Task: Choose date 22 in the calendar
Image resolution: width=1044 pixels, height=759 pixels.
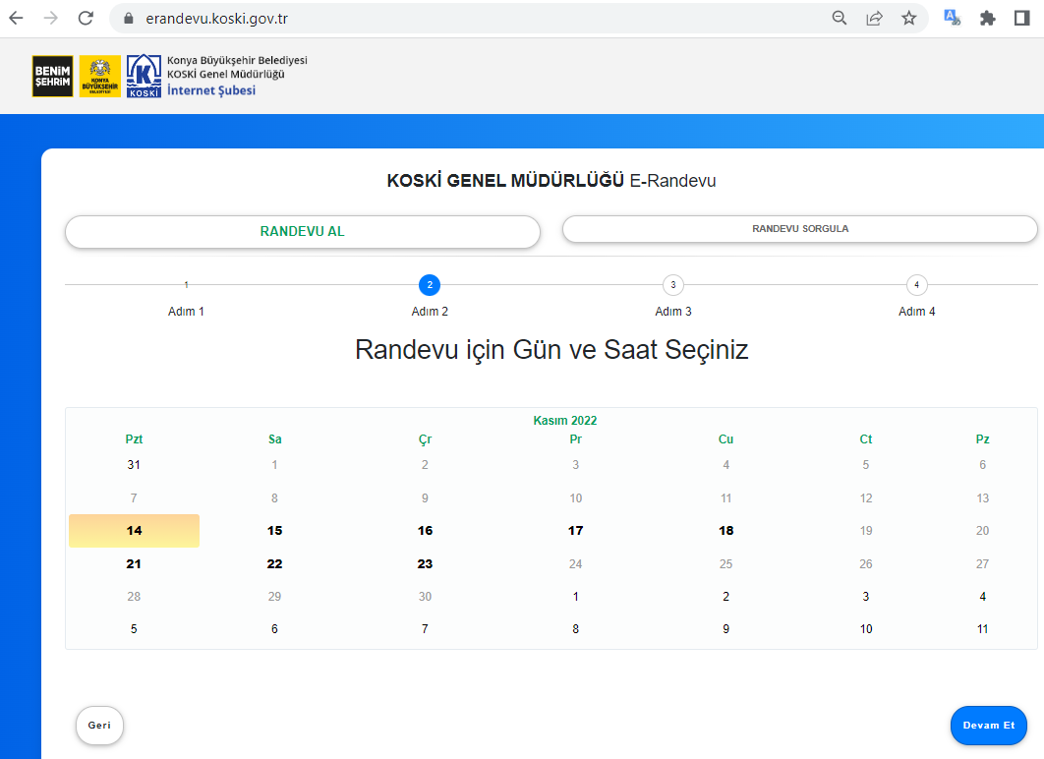Action: point(275,564)
